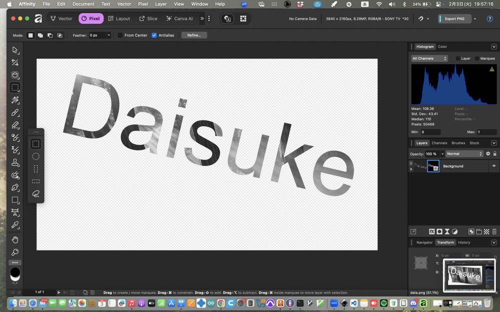
Task: Disable the Antialias checkbox
Action: pos(154,35)
